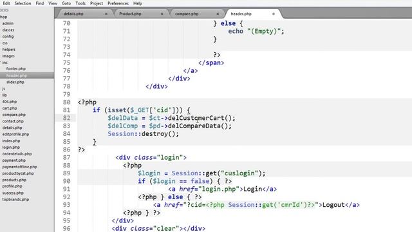Expand the admin folder
The width and height of the screenshot is (412, 232).
click(x=8, y=23)
